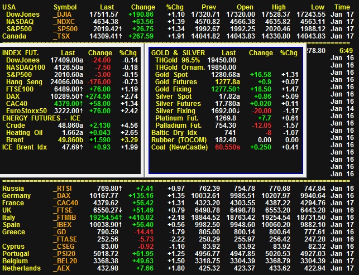Select THGold 96.5% row label
This screenshot has width=359, height=275.
click(x=178, y=60)
